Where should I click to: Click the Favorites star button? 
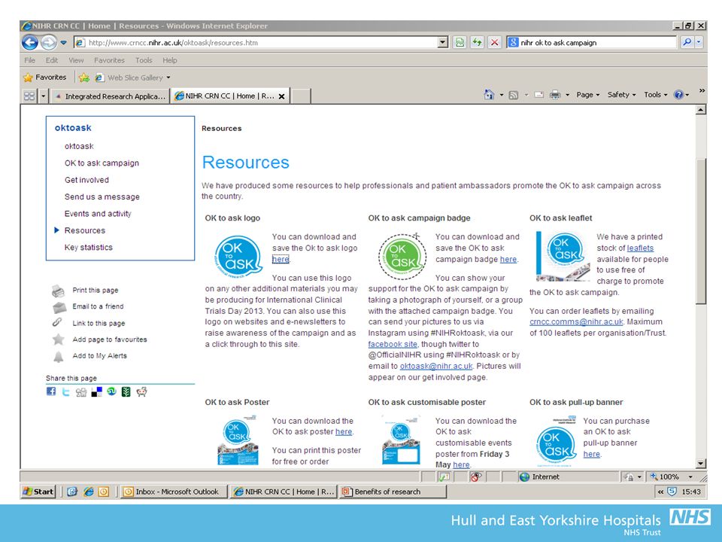(x=44, y=78)
